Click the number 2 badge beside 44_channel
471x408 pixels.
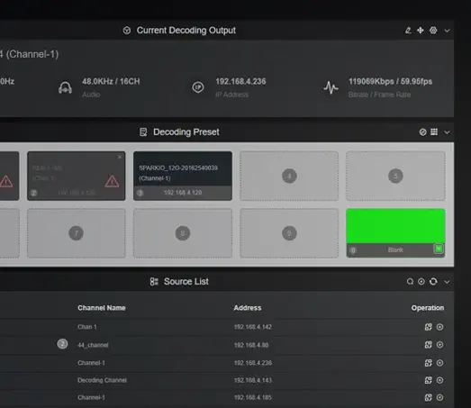(62, 344)
